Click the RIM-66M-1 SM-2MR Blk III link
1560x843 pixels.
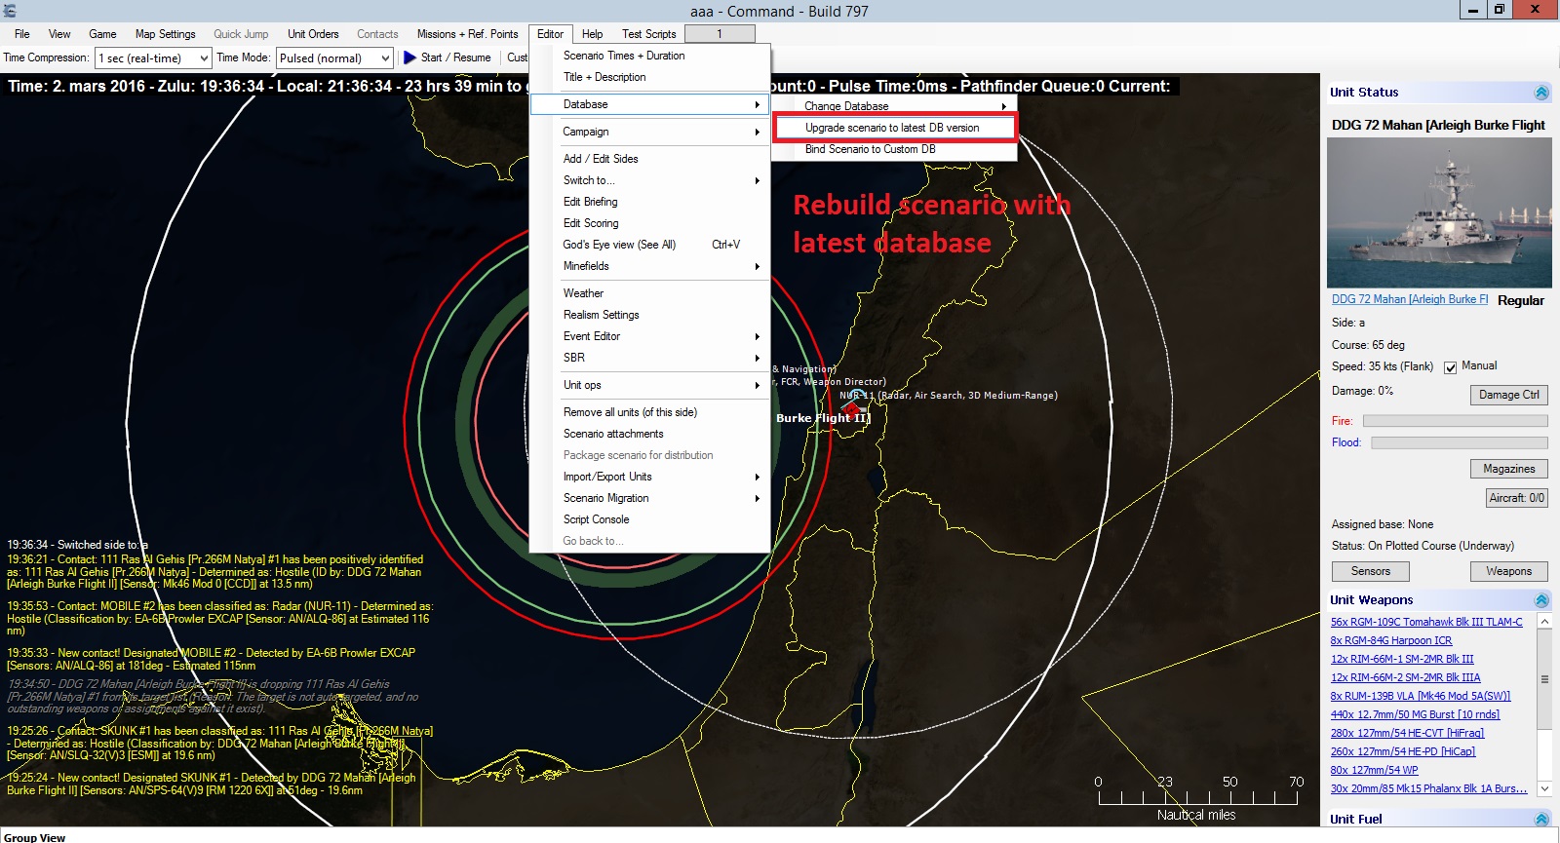[x=1402, y=659]
